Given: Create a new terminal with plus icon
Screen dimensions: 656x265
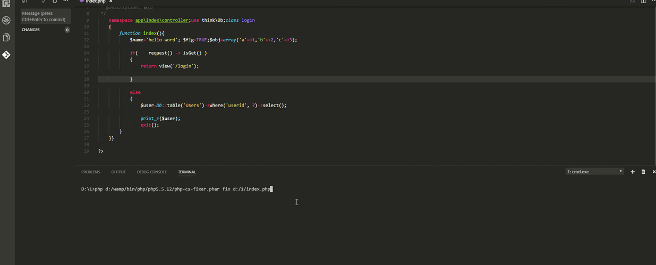Looking at the screenshot, I should [x=632, y=172].
